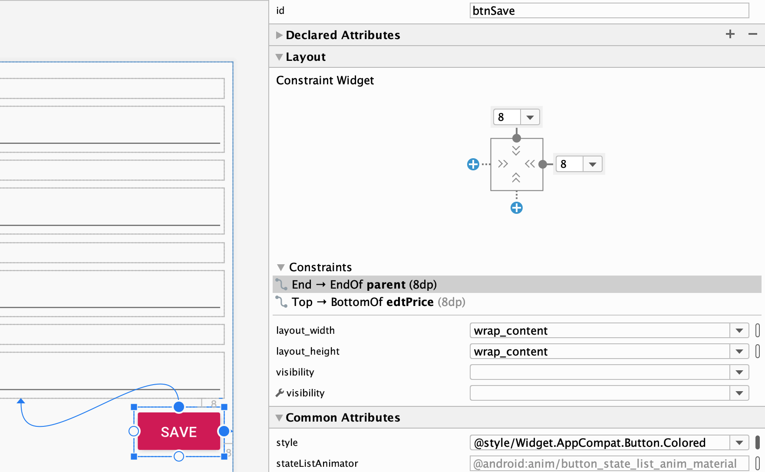This screenshot has width=765, height=472.
Task: Click the id input field containing btnSave
Action: pos(609,11)
